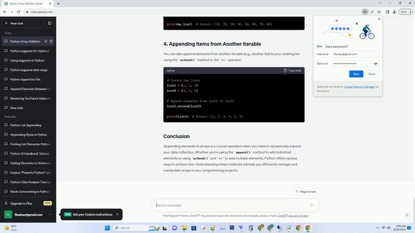Open the taskbar clock and date
415x233 pixels.
tap(399, 228)
